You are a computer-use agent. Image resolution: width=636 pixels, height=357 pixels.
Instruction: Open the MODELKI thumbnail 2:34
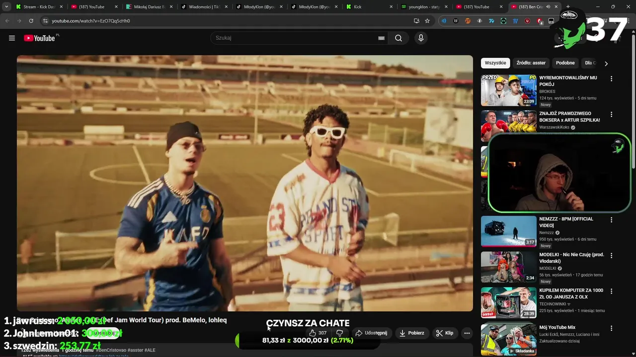point(509,267)
